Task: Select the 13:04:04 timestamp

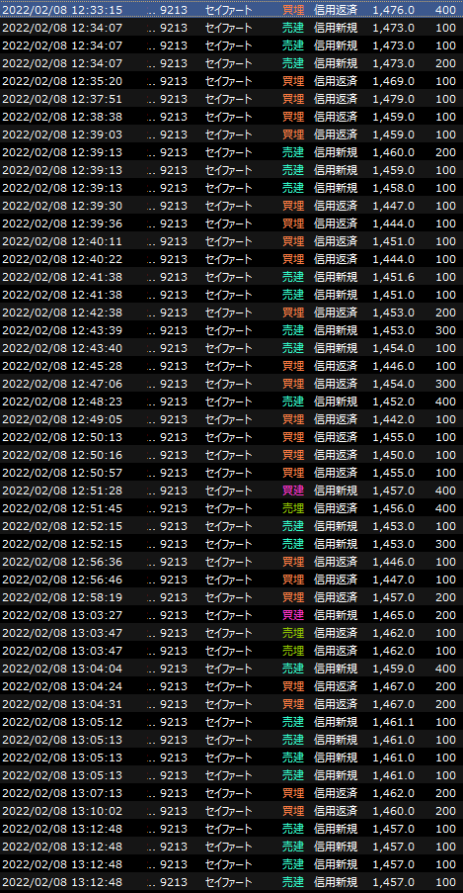Action: click(62, 669)
